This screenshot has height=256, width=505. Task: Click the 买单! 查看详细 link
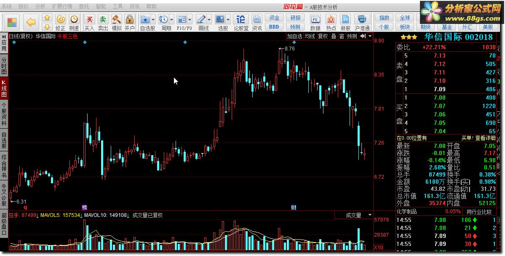[x=478, y=138]
